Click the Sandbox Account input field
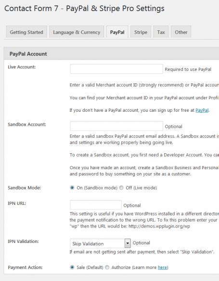 point(116,126)
